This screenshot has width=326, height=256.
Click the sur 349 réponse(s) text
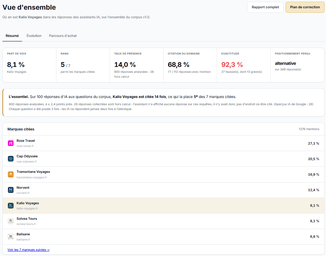[x=288, y=69]
